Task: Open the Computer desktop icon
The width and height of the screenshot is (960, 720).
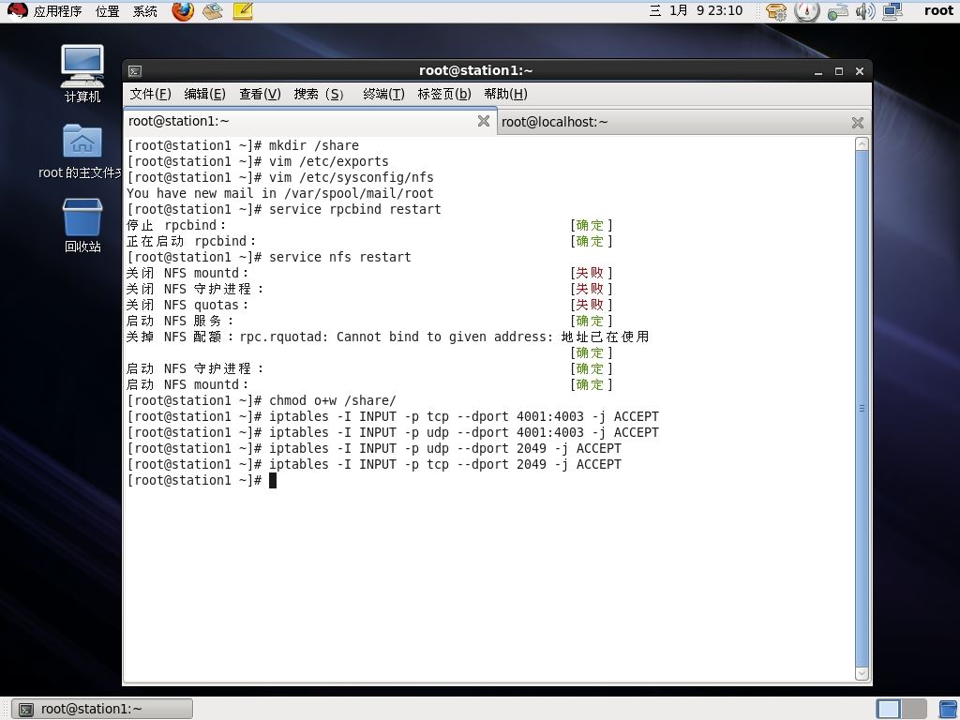Action: 82,73
